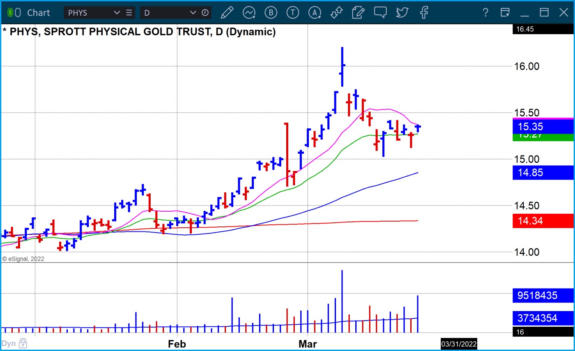Share chart via the Facebook icon
This screenshot has height=351, width=575.
point(424,12)
